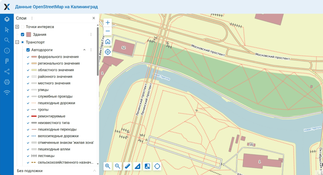Click the share icon in sidebar
The height and width of the screenshot is (175, 323).
[x=7, y=72]
